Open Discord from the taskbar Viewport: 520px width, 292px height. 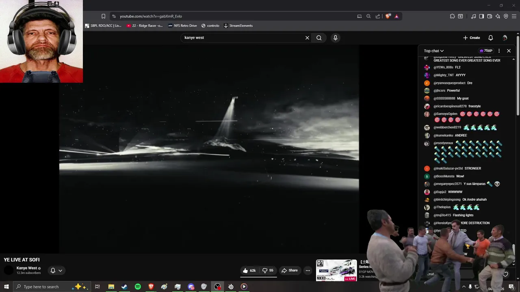tap(191, 287)
